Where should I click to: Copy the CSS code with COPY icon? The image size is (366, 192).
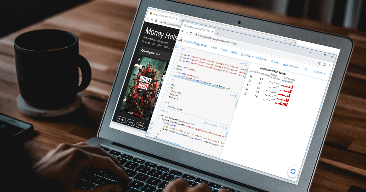click(233, 96)
